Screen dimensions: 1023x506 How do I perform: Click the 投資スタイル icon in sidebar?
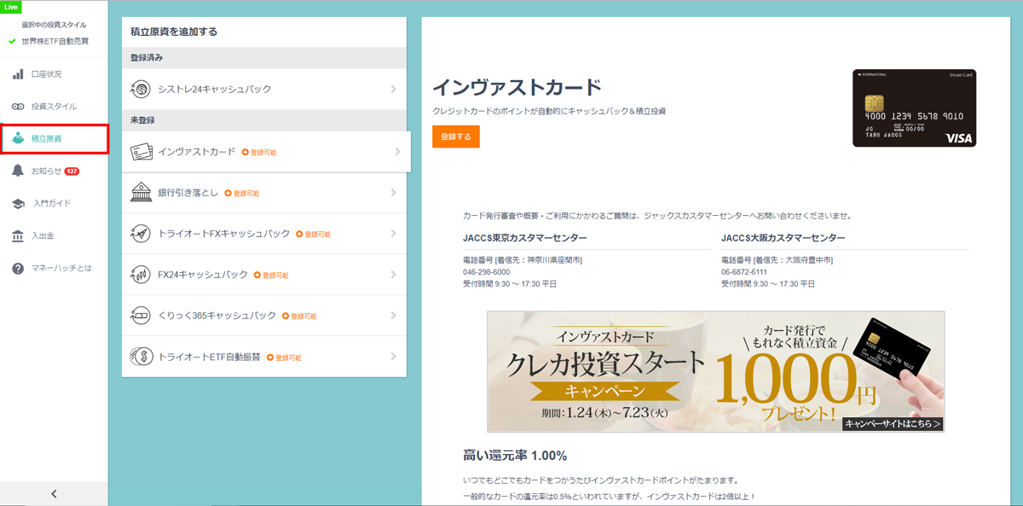[18, 107]
